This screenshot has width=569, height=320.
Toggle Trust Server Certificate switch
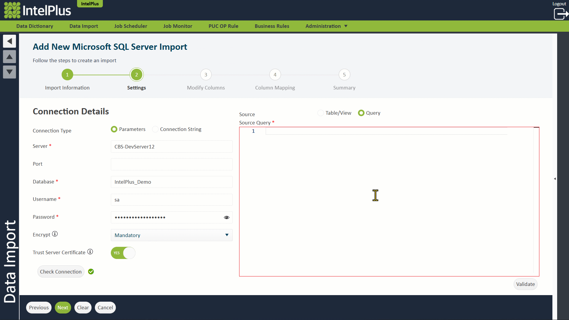tap(123, 253)
